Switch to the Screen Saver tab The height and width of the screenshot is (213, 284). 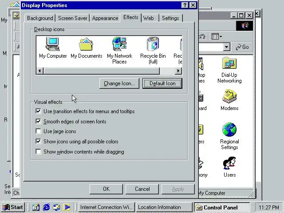[x=72, y=18]
